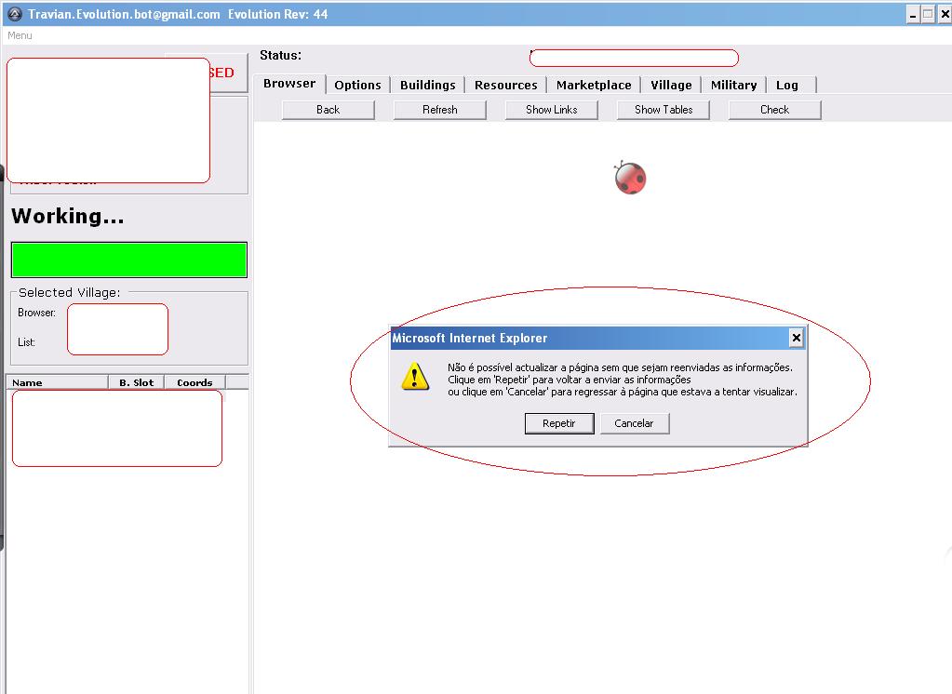Open the Buildings tab
This screenshot has height=694, width=952.
point(427,85)
